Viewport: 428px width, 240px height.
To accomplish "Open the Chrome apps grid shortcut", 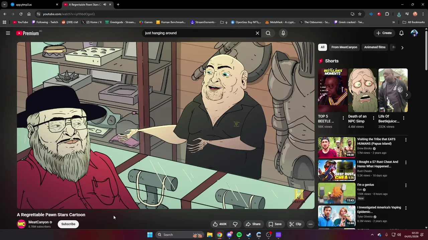I will coord(4,22).
